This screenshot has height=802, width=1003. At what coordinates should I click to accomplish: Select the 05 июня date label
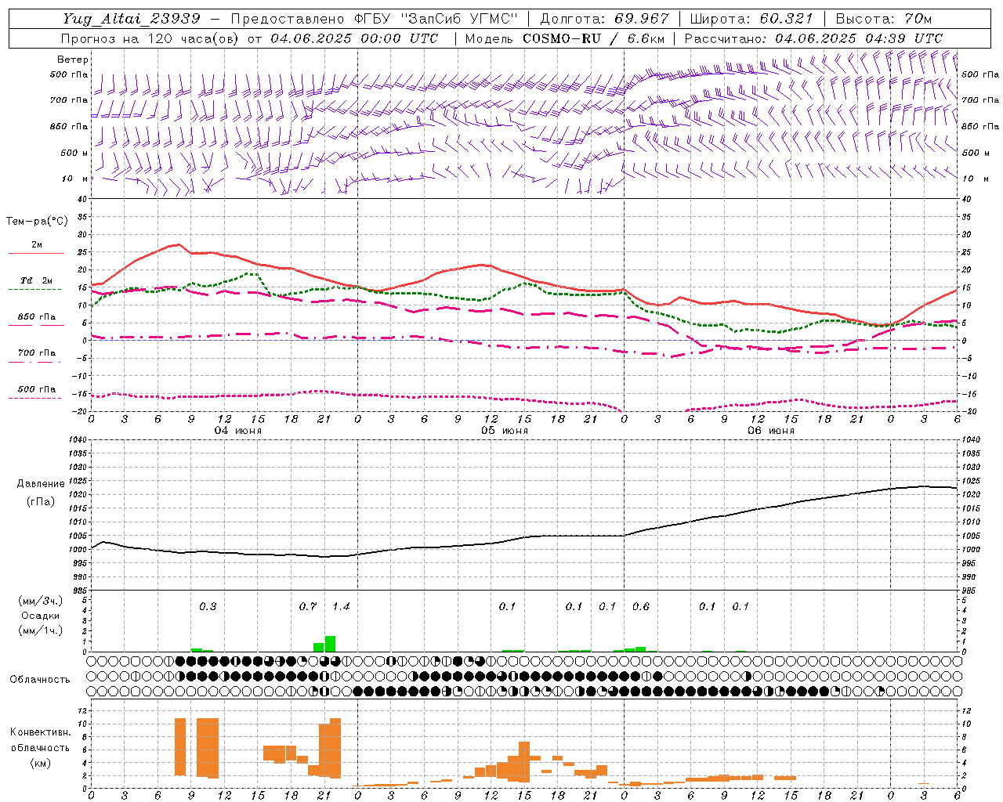[505, 431]
